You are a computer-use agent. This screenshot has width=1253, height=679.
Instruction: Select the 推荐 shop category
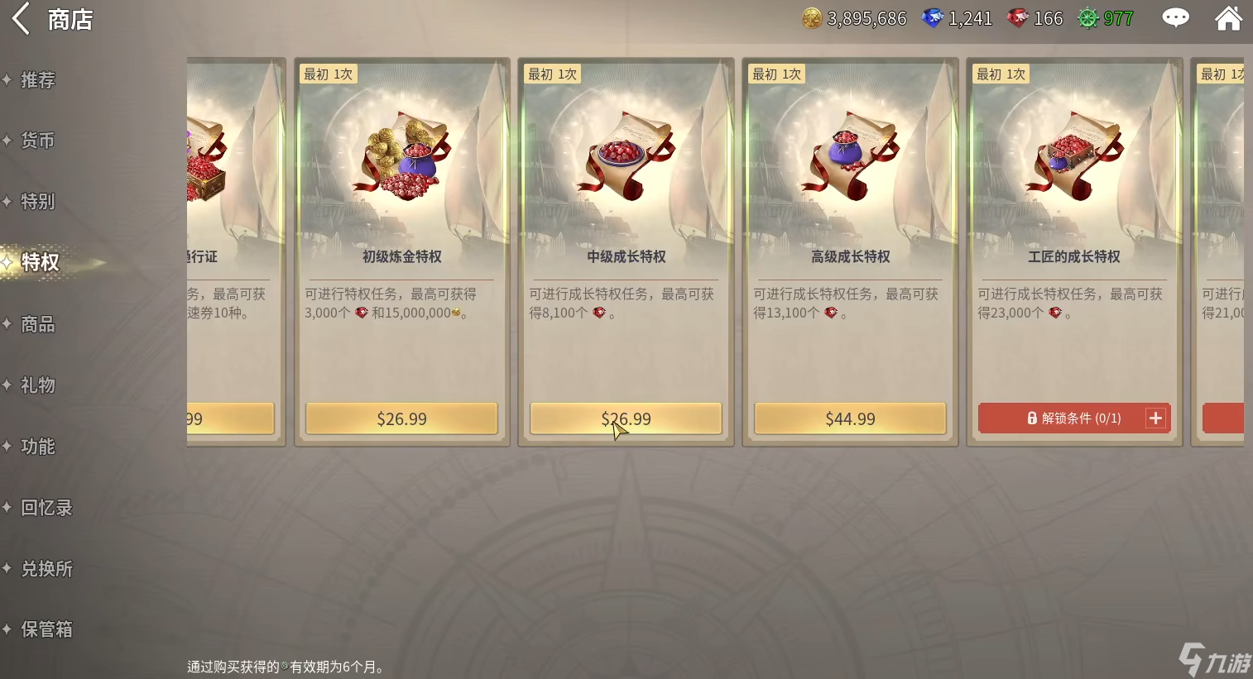pos(38,80)
